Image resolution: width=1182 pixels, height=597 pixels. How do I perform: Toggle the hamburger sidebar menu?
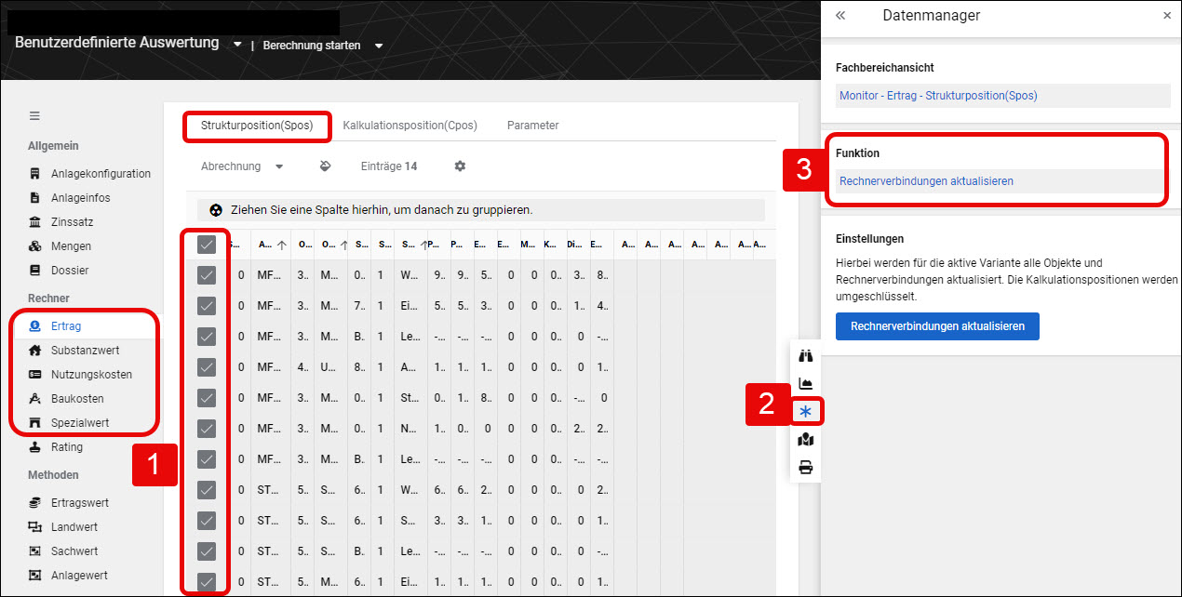coord(34,116)
